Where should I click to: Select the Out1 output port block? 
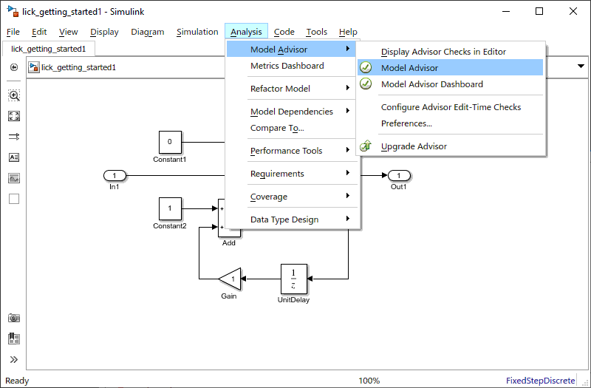point(399,175)
